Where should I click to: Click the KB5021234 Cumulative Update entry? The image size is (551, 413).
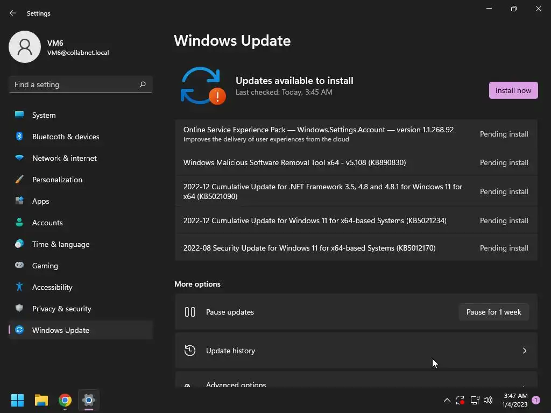click(x=315, y=220)
